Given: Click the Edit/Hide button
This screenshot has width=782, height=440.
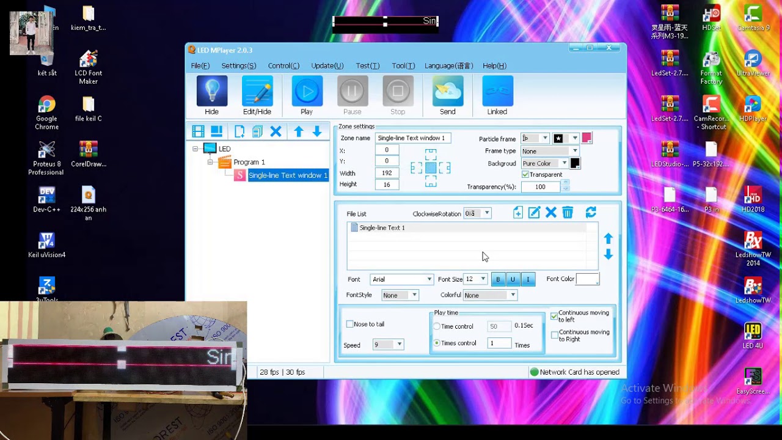Looking at the screenshot, I should (257, 96).
